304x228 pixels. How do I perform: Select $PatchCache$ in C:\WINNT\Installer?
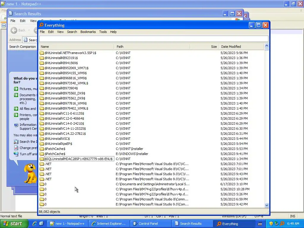(55, 149)
